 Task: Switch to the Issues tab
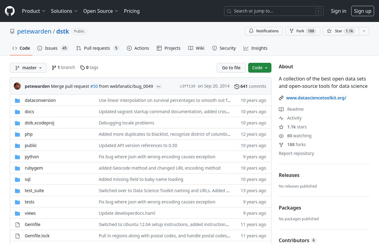click(x=52, y=48)
